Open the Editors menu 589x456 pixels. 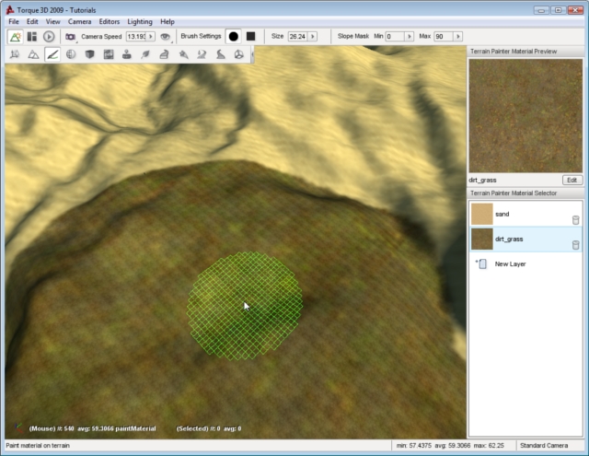pyautogui.click(x=109, y=20)
